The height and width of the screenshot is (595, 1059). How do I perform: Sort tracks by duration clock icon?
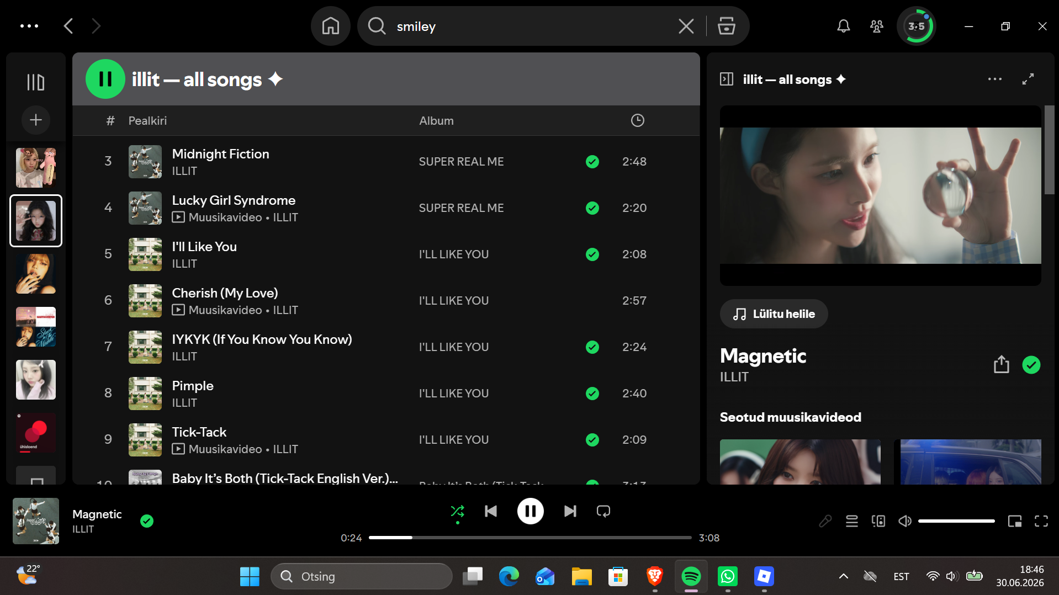(x=637, y=120)
